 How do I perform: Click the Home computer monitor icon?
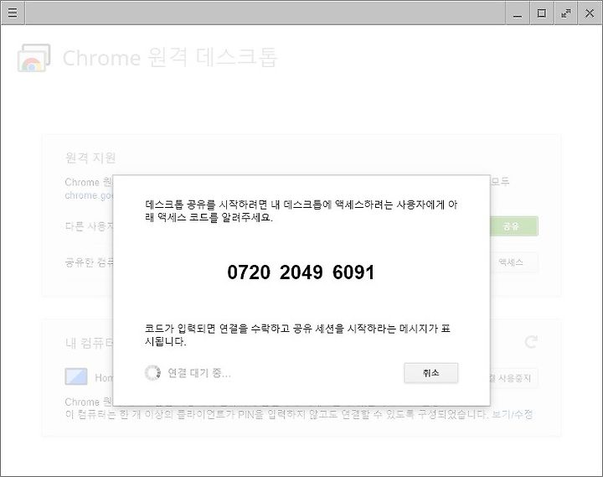point(76,376)
